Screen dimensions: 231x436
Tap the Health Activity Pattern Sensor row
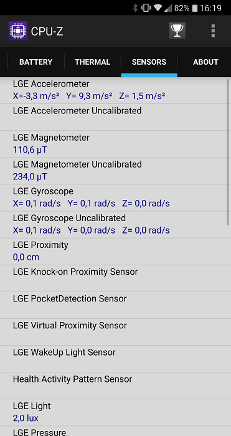pos(115,386)
